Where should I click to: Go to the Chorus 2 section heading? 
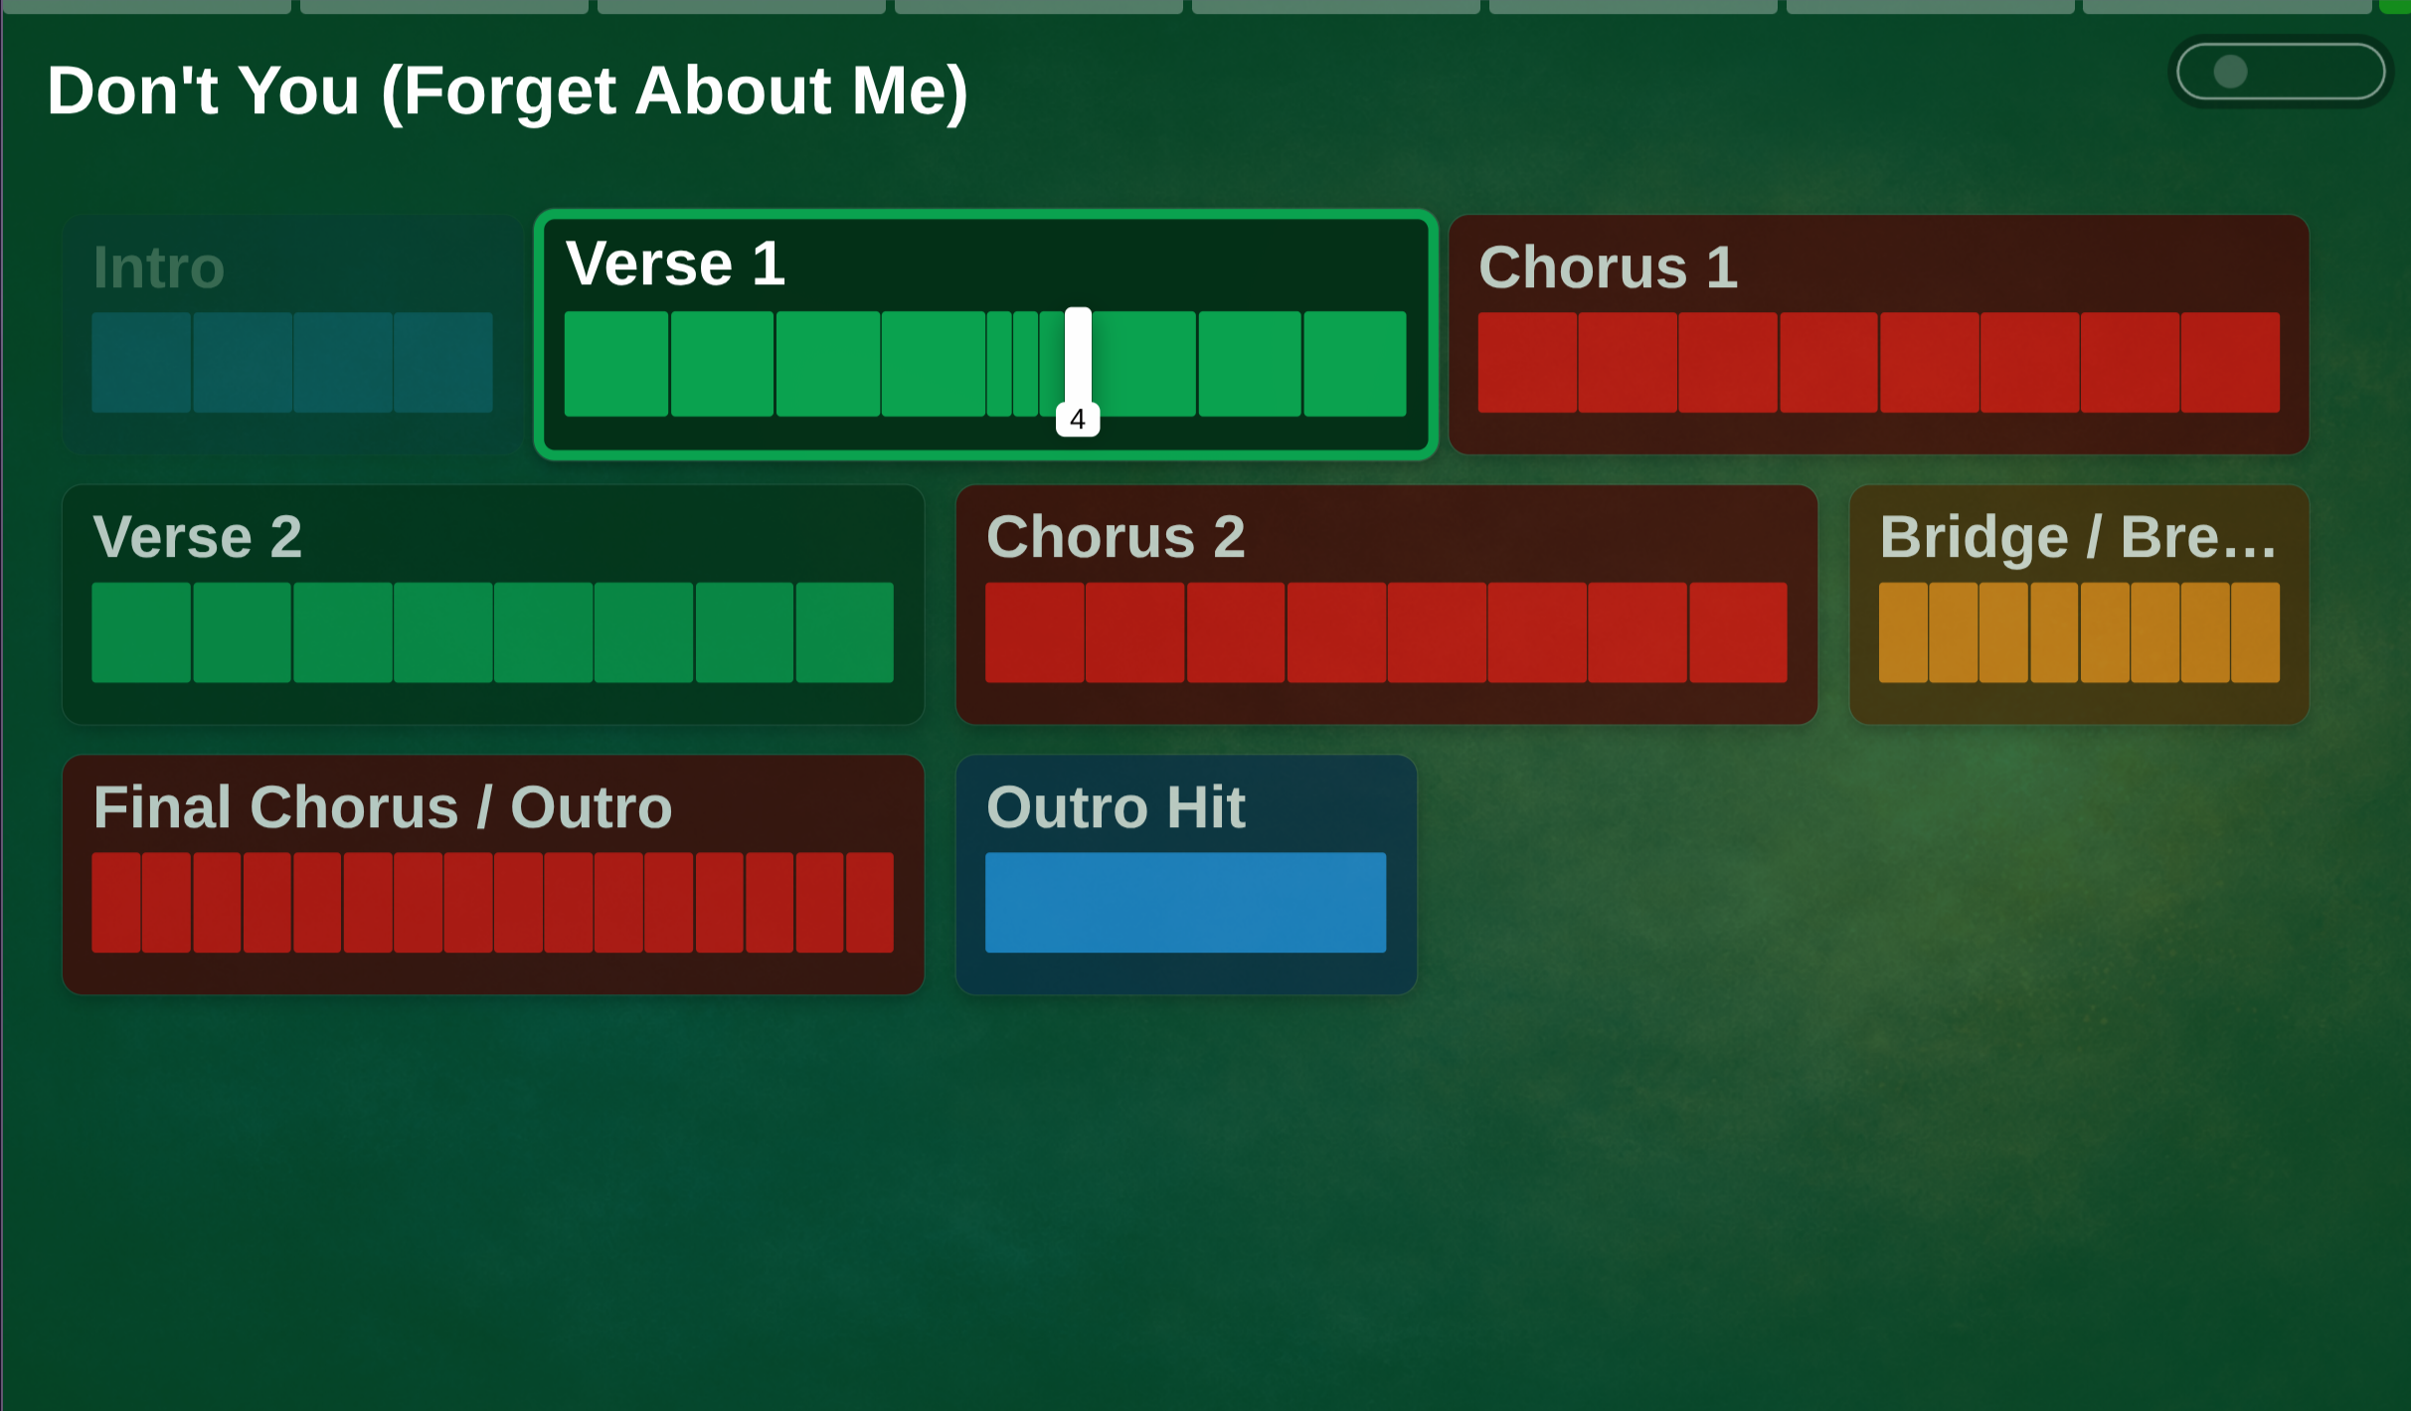tap(1116, 538)
